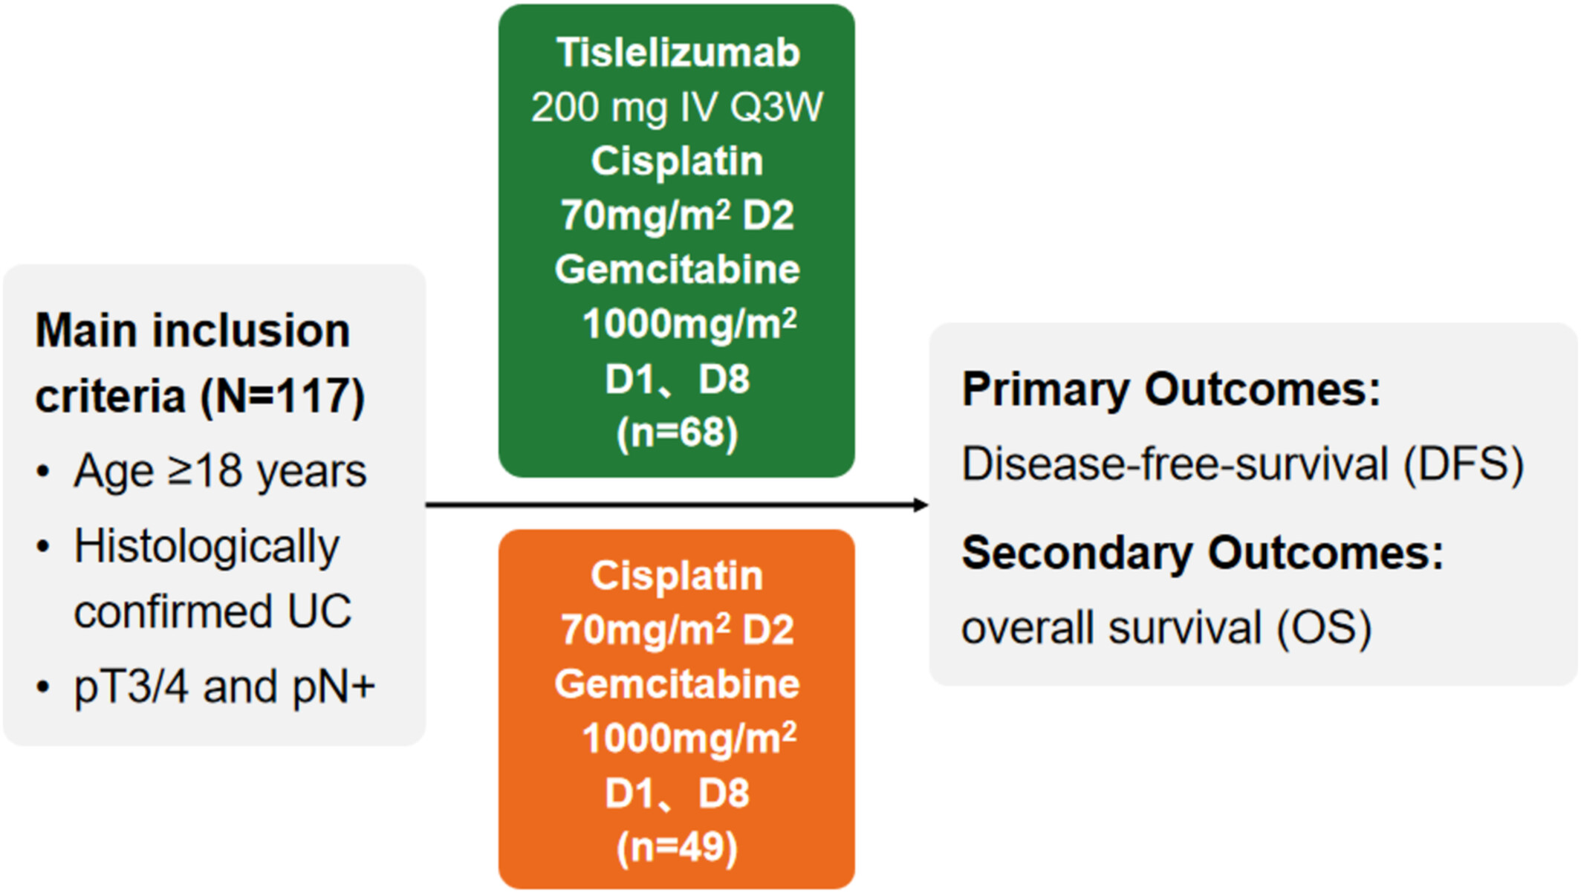Click Gemcitabine label in the orange box
Viewport: 1581px width, 893px height.
point(677,683)
